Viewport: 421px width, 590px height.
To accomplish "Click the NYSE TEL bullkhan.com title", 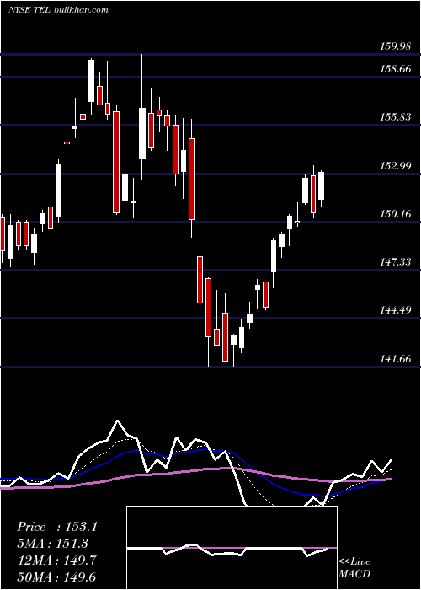I will click(58, 10).
